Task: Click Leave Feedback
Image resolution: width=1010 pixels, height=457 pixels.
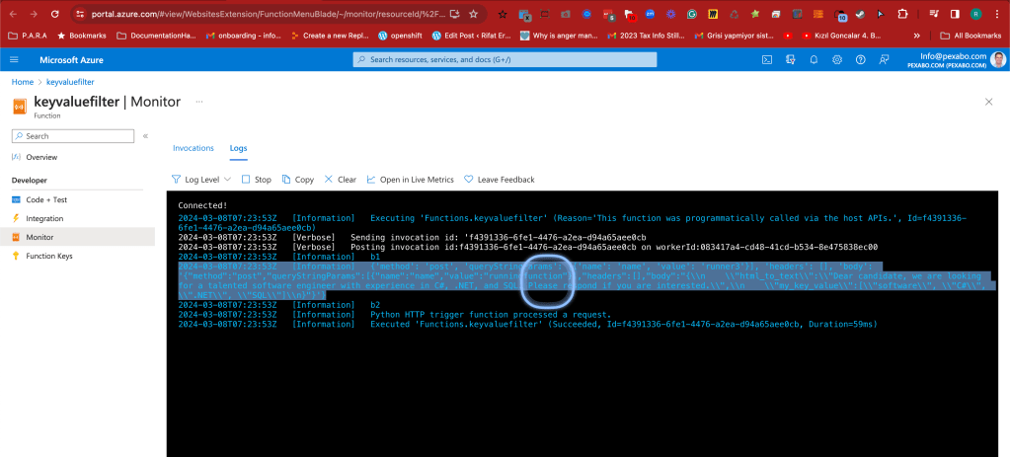Action: (500, 180)
